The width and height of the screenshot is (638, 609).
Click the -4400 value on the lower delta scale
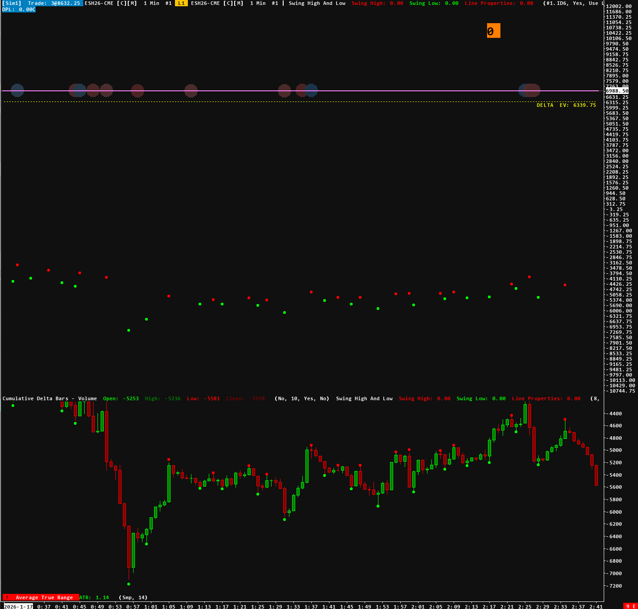point(614,414)
